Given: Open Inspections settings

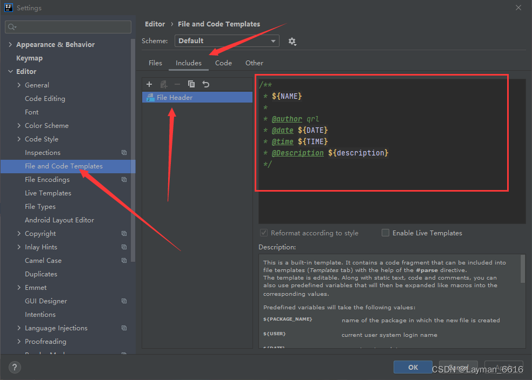Looking at the screenshot, I should (x=43, y=153).
